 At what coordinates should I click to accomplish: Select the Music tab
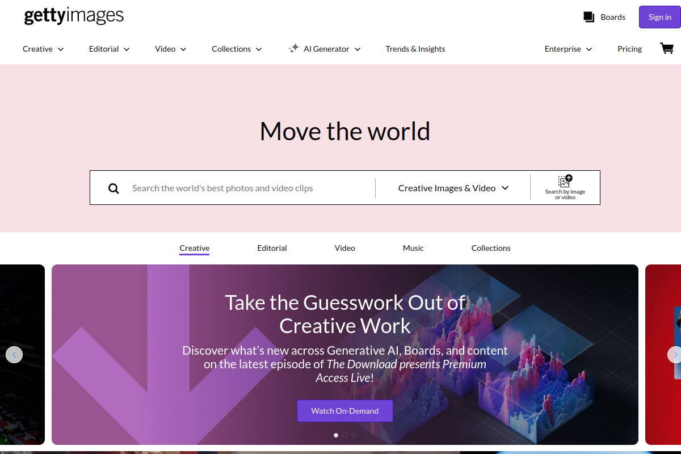[413, 248]
